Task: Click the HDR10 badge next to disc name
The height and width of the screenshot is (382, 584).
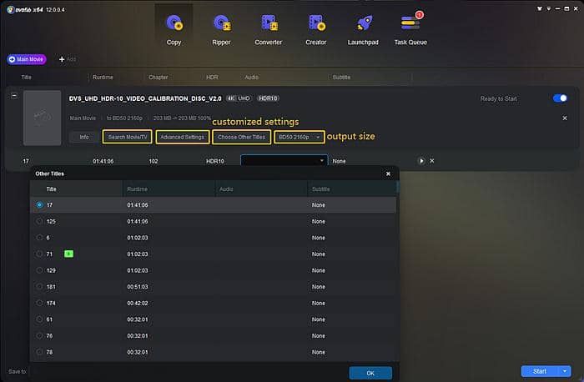Action: tap(268, 98)
